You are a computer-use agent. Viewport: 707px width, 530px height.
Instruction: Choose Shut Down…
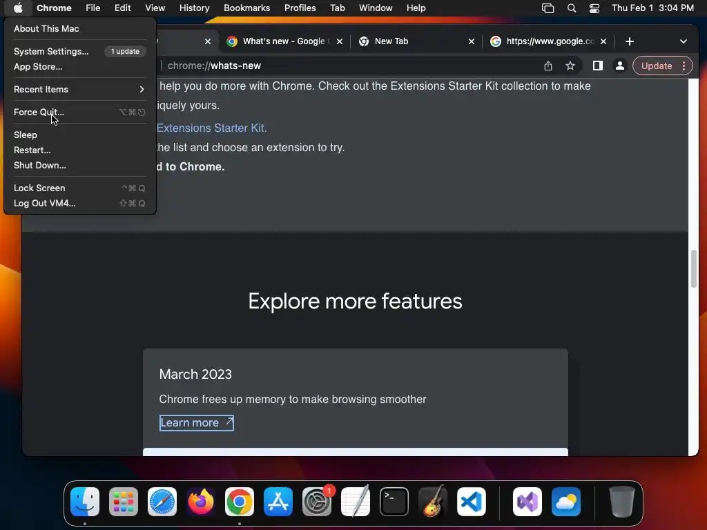(80, 166)
